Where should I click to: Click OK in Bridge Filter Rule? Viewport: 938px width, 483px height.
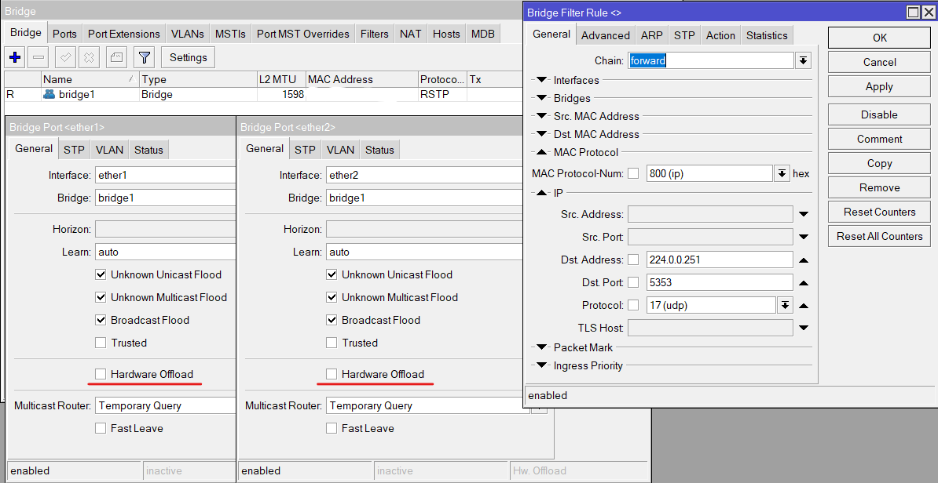(879, 38)
